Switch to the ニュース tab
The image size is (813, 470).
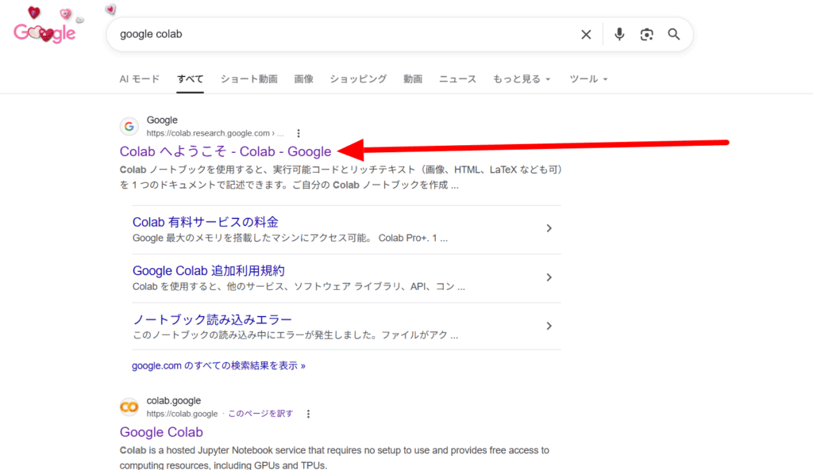point(457,79)
